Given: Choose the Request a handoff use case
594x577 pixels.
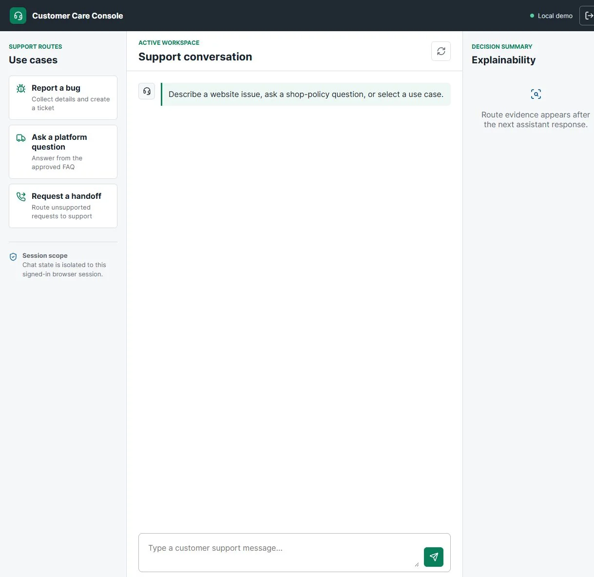Looking at the screenshot, I should pyautogui.click(x=63, y=206).
